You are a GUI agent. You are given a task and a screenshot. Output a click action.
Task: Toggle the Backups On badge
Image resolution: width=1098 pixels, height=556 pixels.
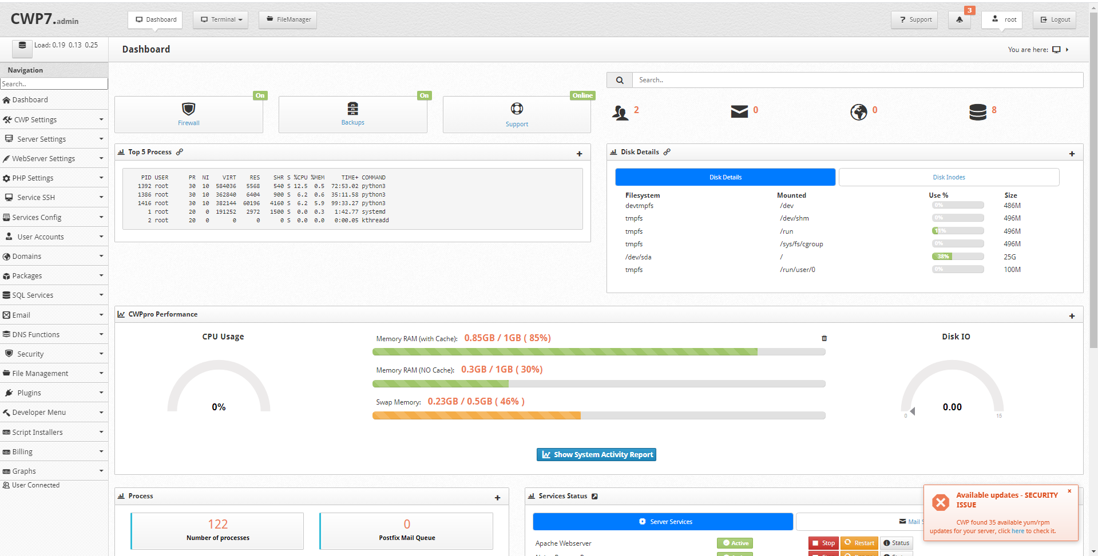tap(424, 95)
